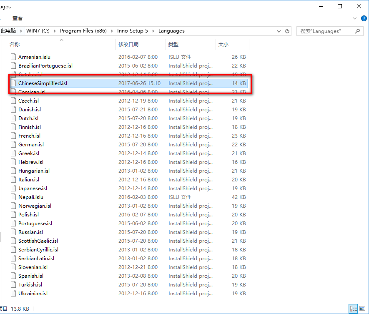Click the Finnish.isl file icon
Screen dimensions: 369x314
(x=13, y=127)
